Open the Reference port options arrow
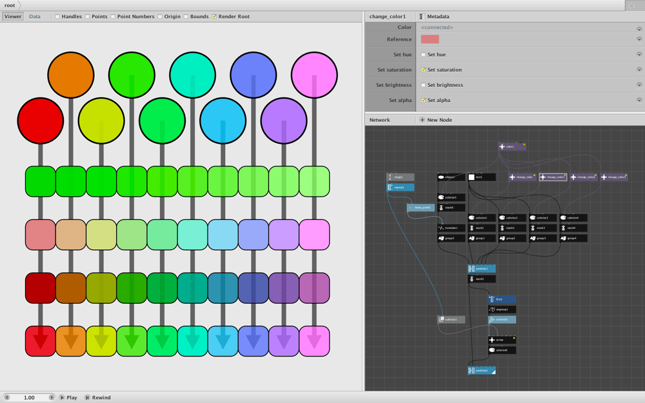Viewport: 645px width, 403px height. pos(639,39)
